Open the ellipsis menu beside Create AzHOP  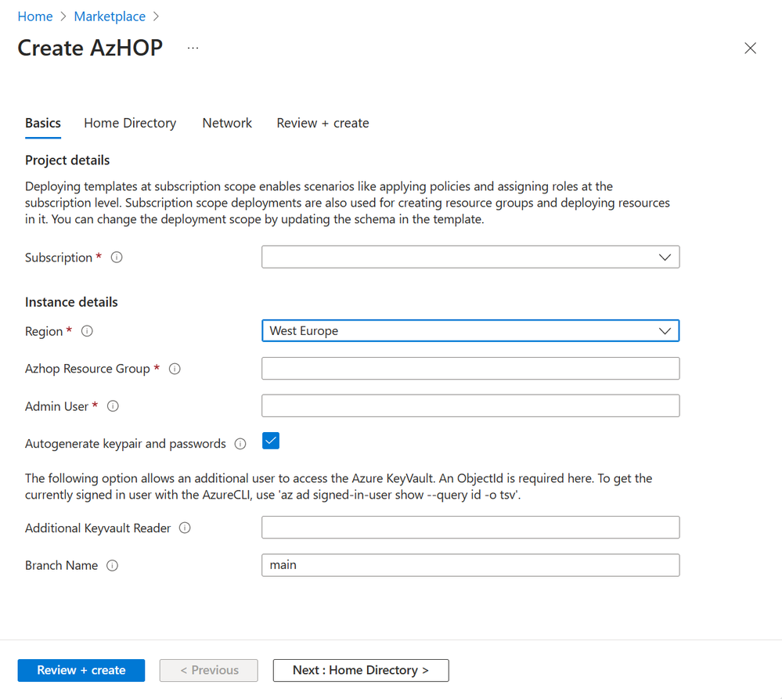coord(193,49)
